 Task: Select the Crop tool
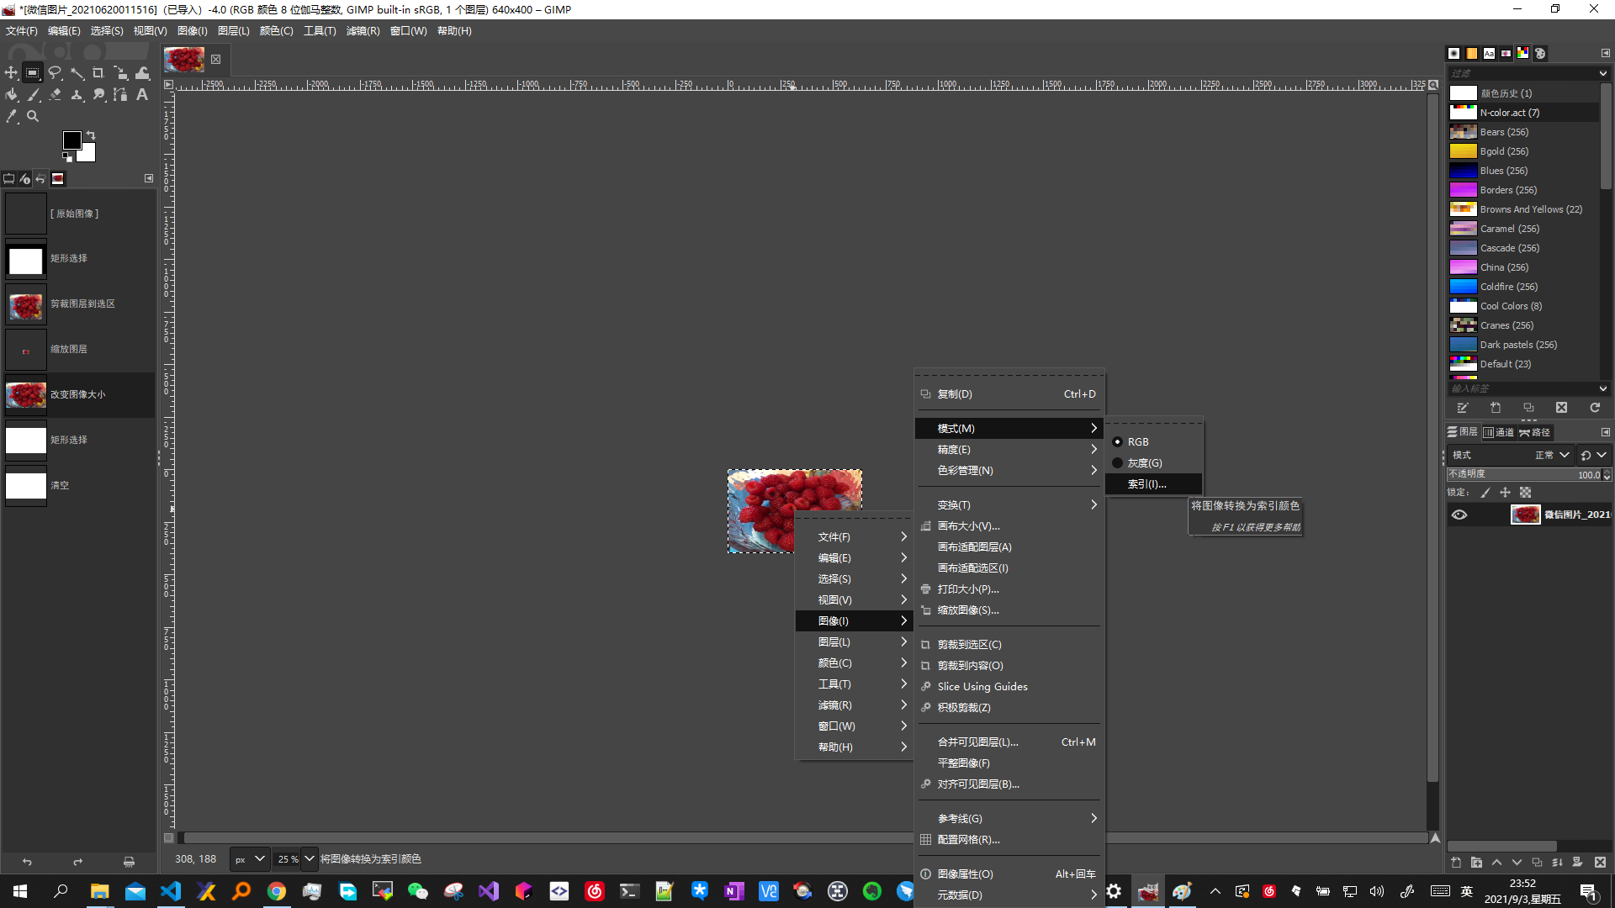98,73
